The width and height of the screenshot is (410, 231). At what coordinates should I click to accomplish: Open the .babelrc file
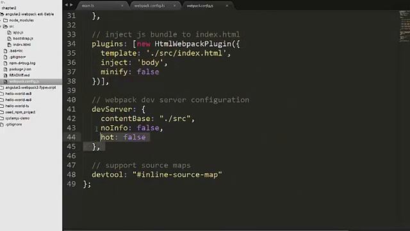click(x=16, y=51)
